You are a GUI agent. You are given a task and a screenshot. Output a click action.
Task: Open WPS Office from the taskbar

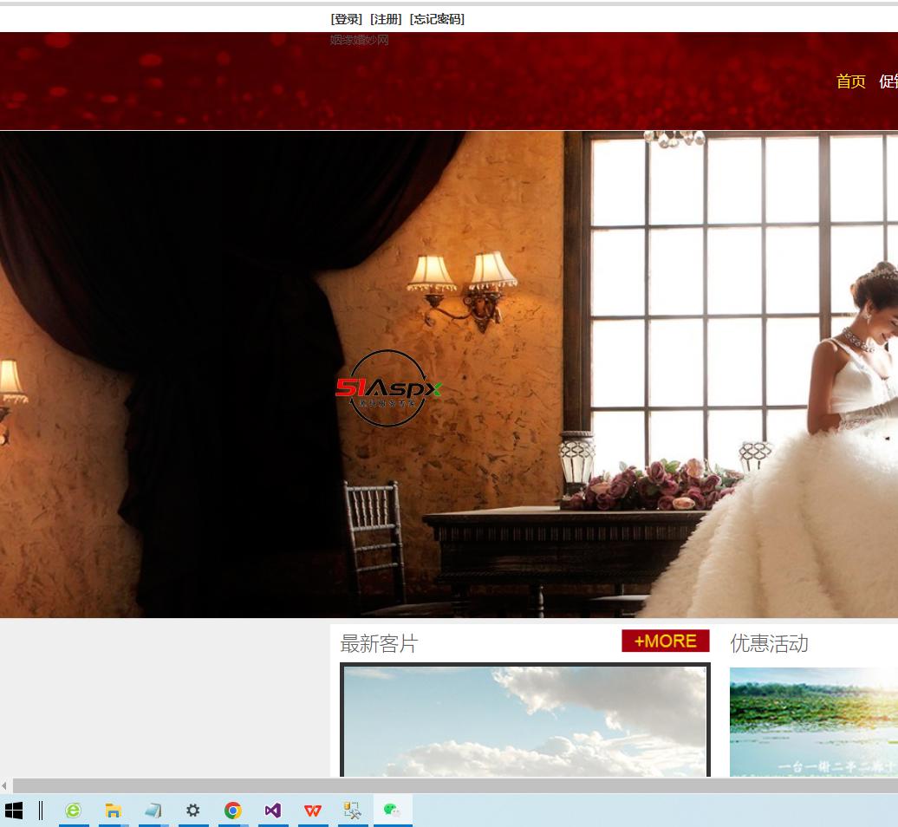tap(313, 811)
